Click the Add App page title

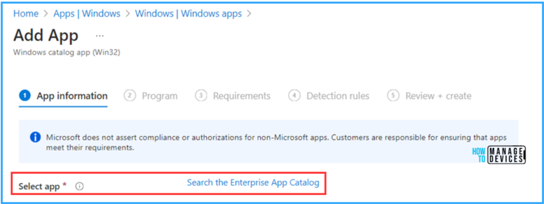[46, 36]
